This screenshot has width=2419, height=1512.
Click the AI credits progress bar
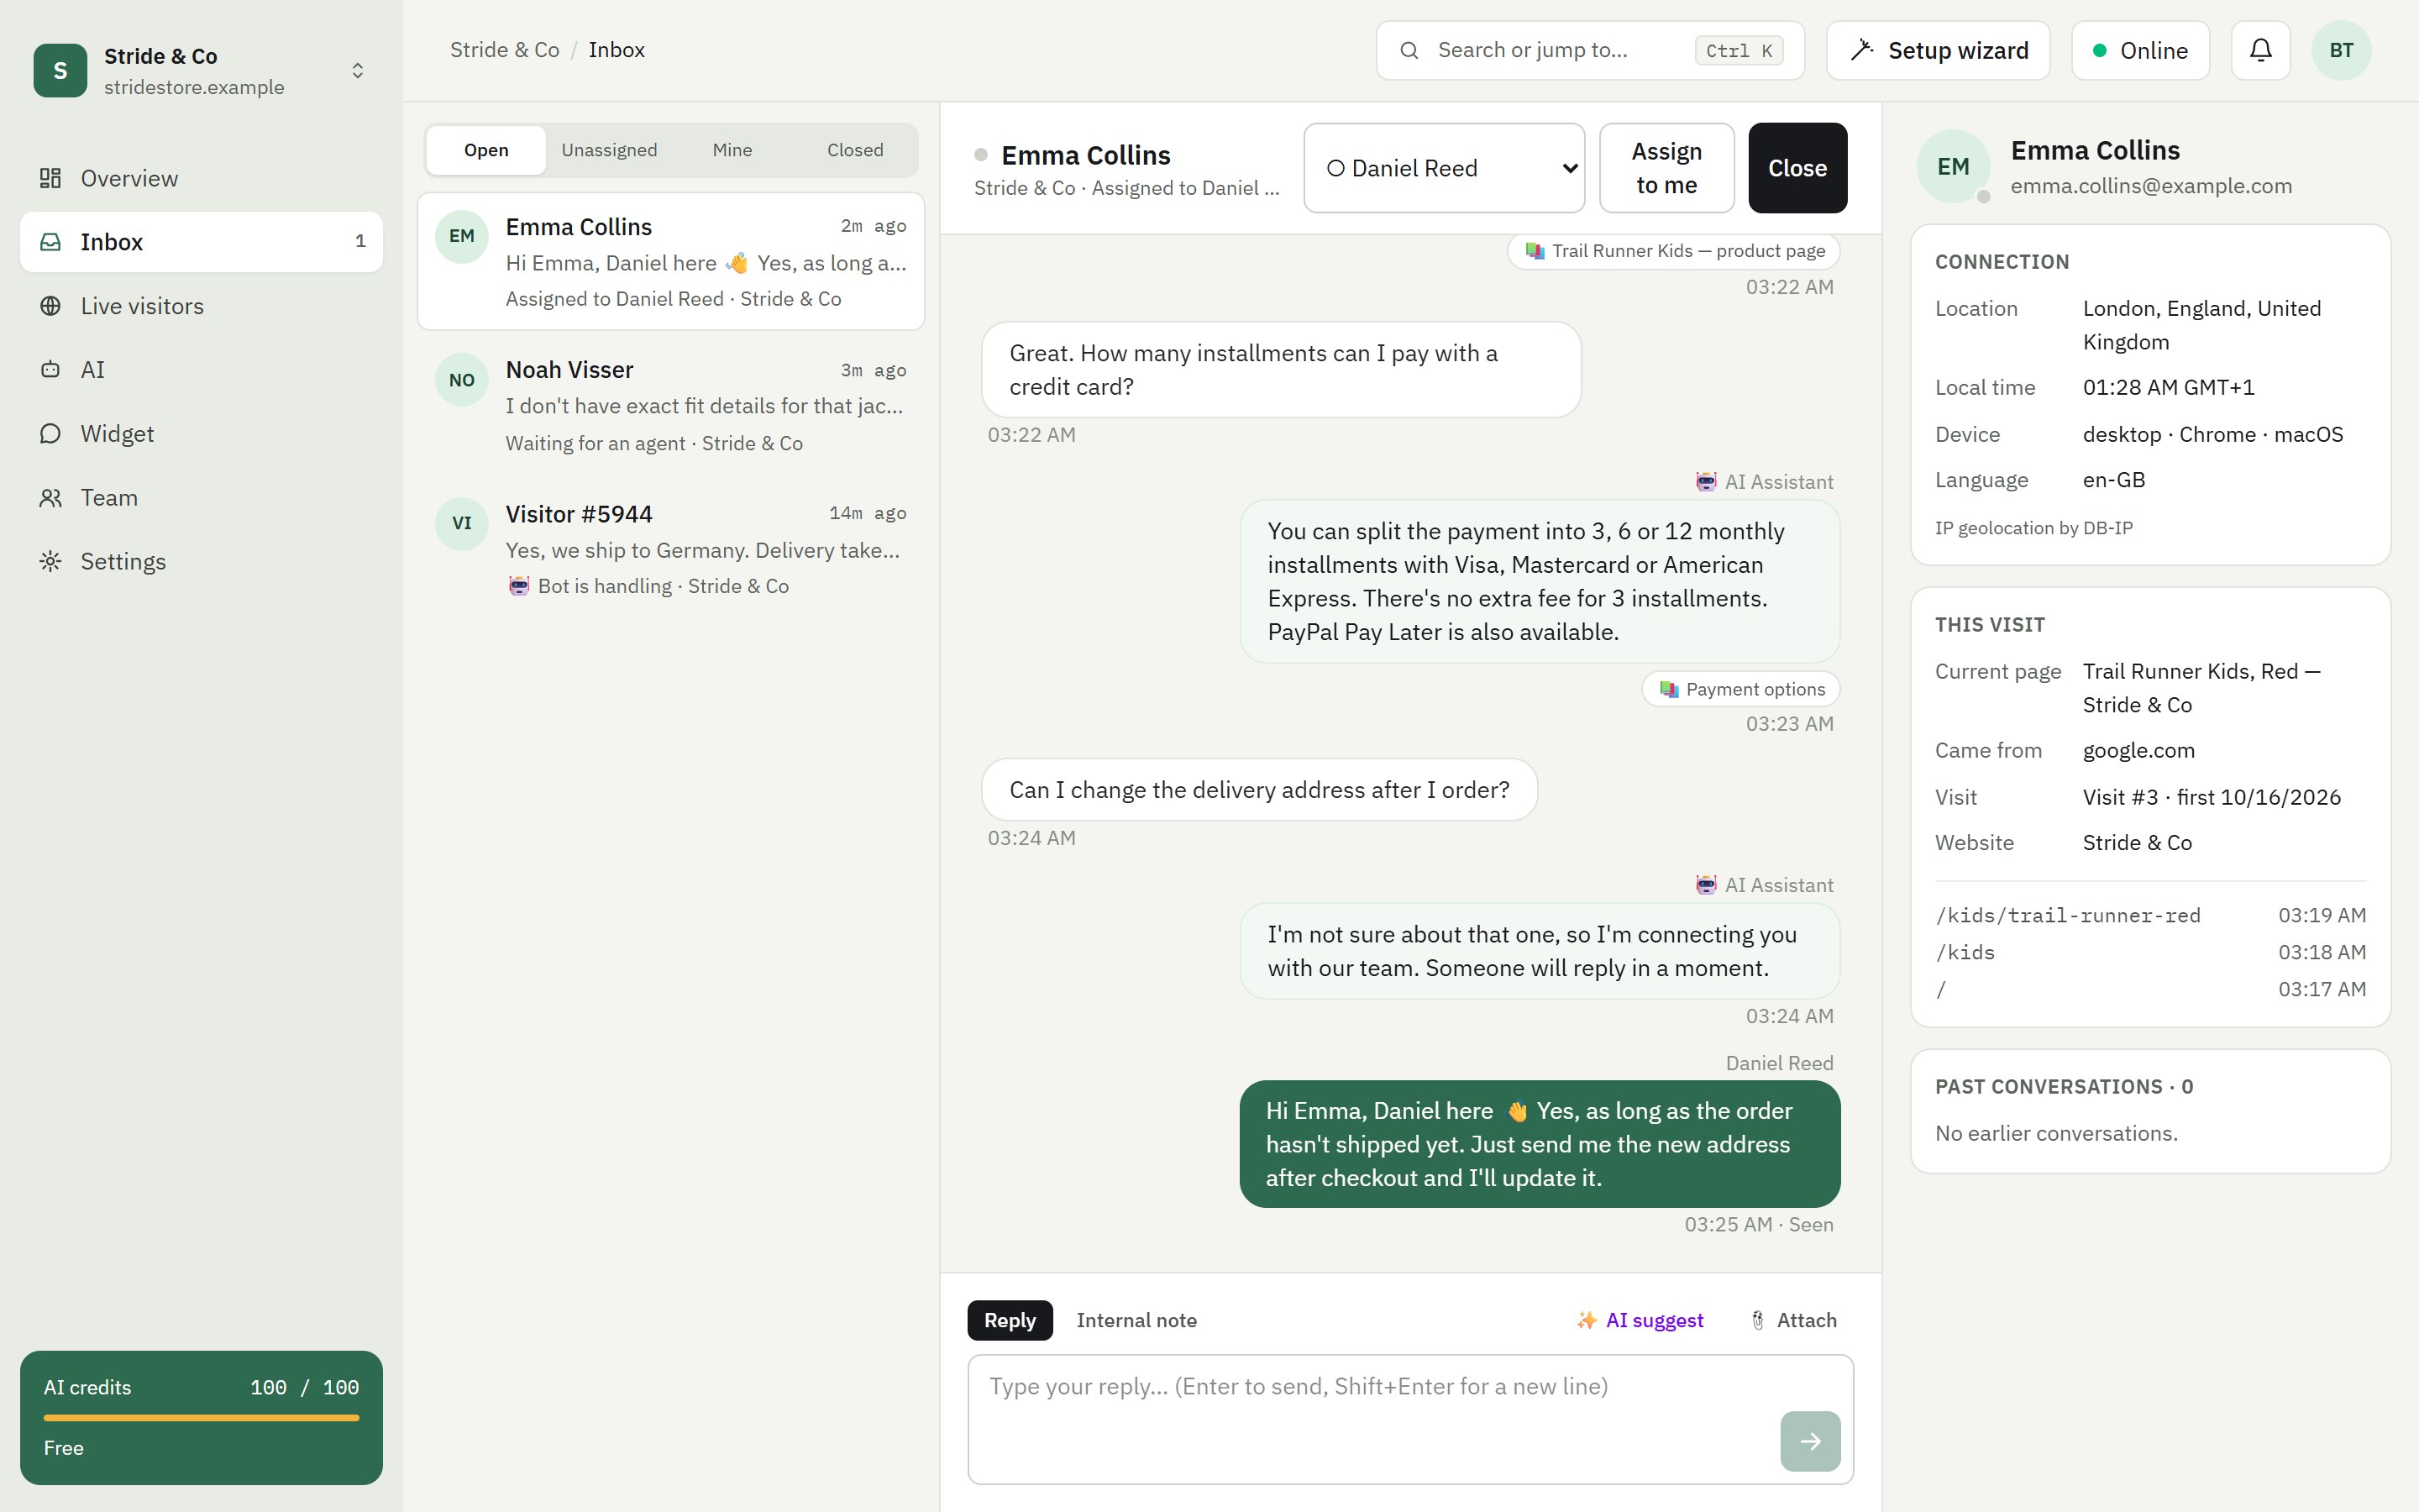tap(201, 1417)
